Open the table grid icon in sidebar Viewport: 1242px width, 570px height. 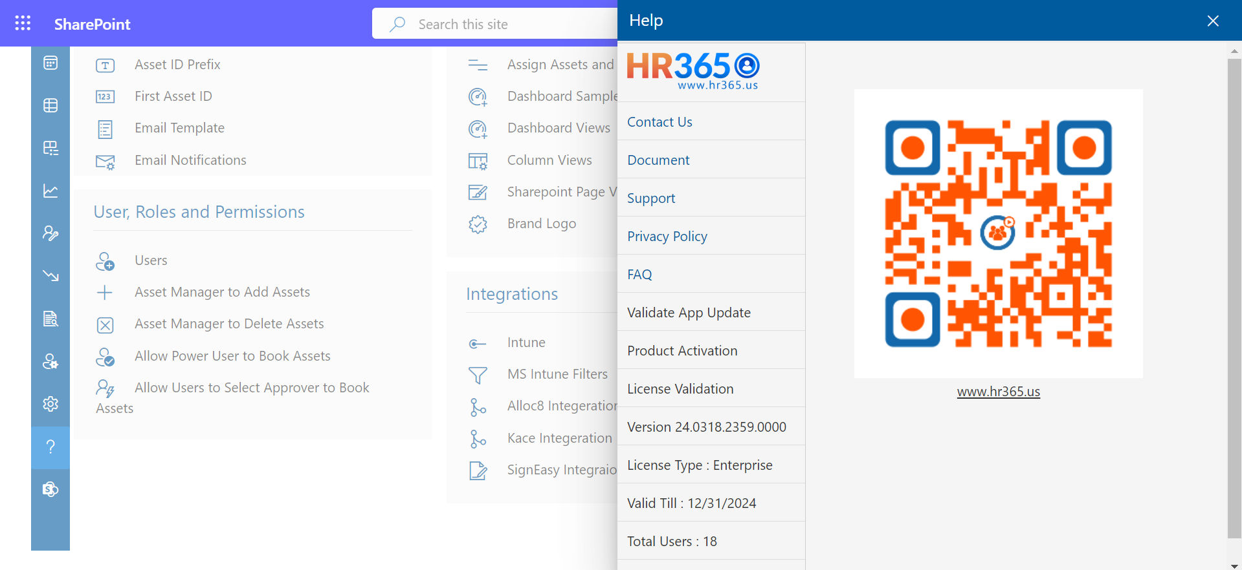[50, 105]
